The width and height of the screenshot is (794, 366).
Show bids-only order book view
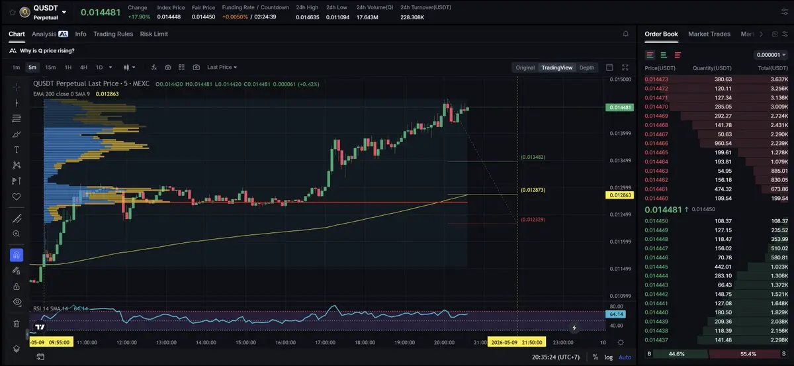[664, 55]
